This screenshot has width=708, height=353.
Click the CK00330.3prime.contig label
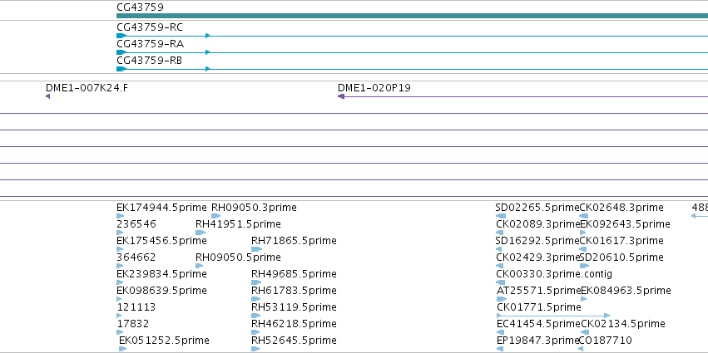click(x=554, y=274)
